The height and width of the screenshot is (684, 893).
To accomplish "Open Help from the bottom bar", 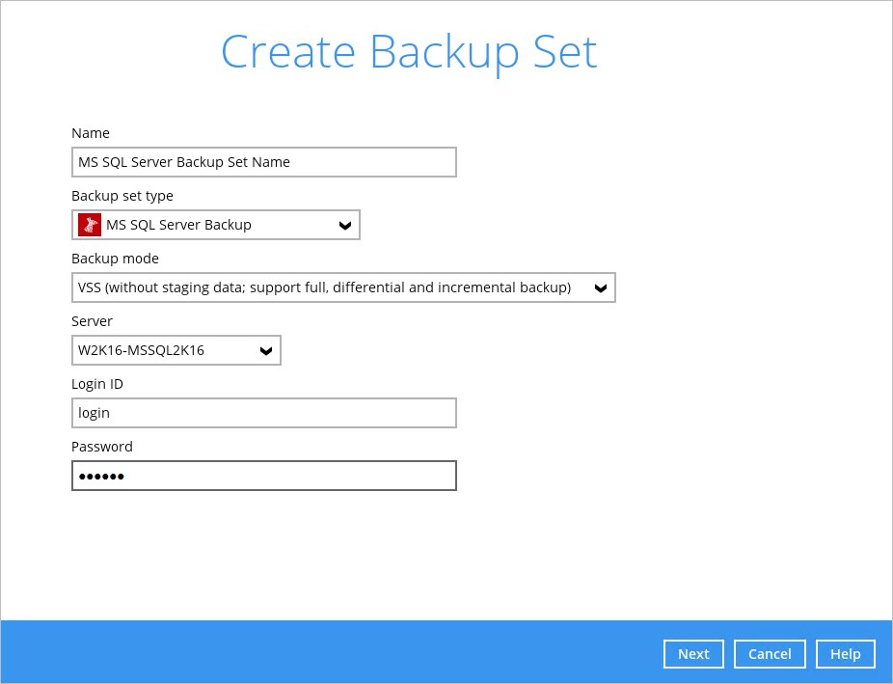I will pos(845,654).
